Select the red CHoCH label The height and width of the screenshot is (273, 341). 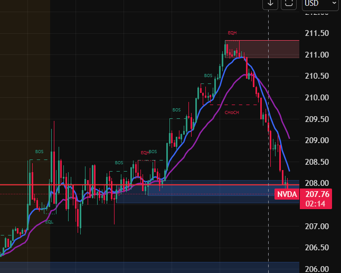tap(232, 112)
